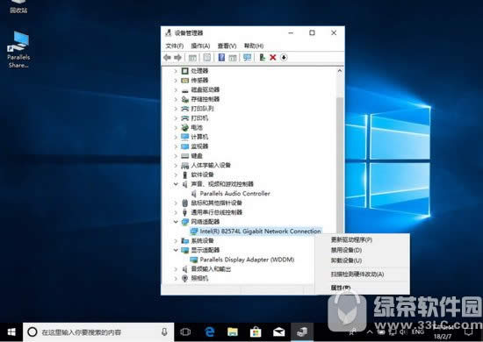This screenshot has height=342, width=483.
Task: Open the 操作(A) menu
Action: (x=200, y=46)
